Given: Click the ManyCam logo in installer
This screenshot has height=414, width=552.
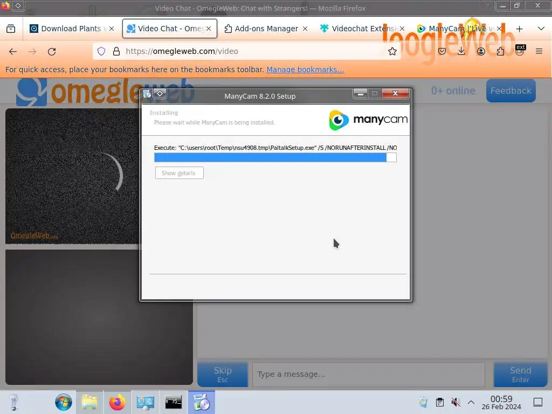Looking at the screenshot, I should pos(368,120).
